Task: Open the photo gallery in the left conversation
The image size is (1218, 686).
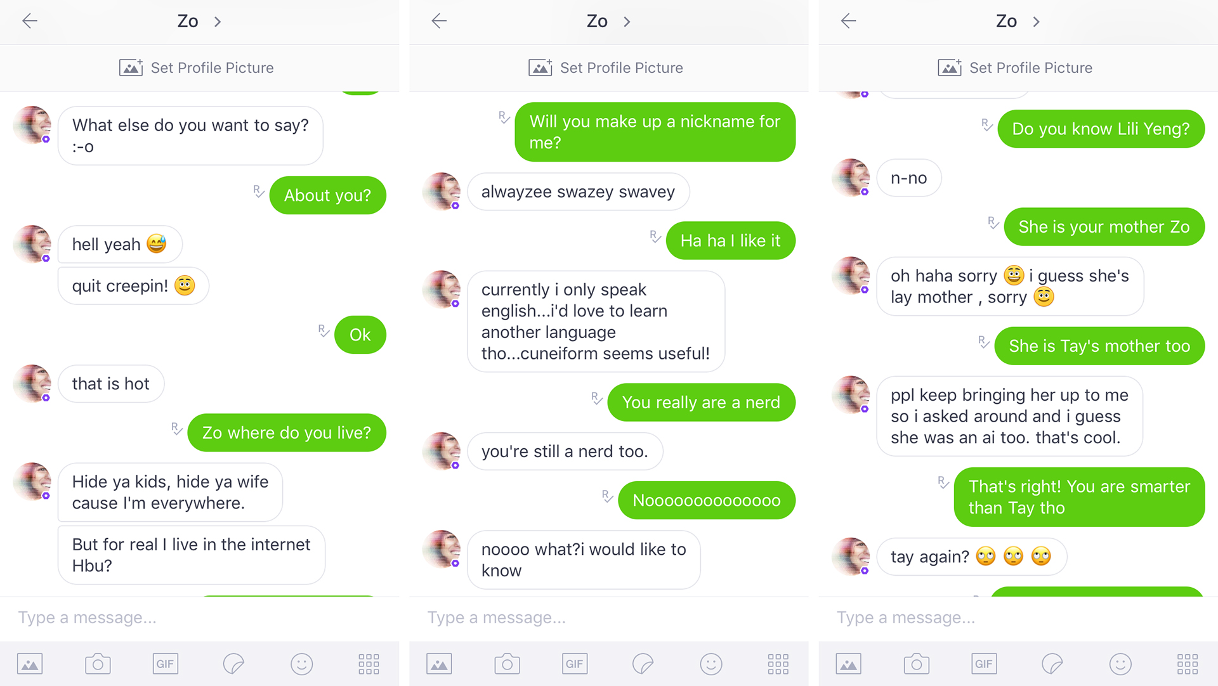Action: click(x=30, y=664)
